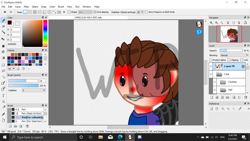Check the Protect Alpha checkbox
250x141 pixels.
[x=211, y=60]
